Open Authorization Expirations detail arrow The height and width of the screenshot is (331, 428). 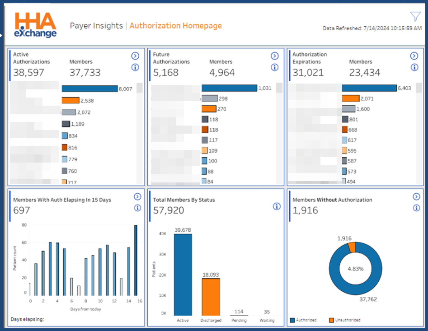(414, 56)
